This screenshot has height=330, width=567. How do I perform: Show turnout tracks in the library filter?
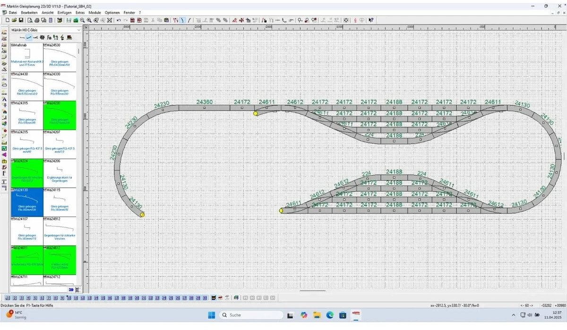click(x=35, y=37)
